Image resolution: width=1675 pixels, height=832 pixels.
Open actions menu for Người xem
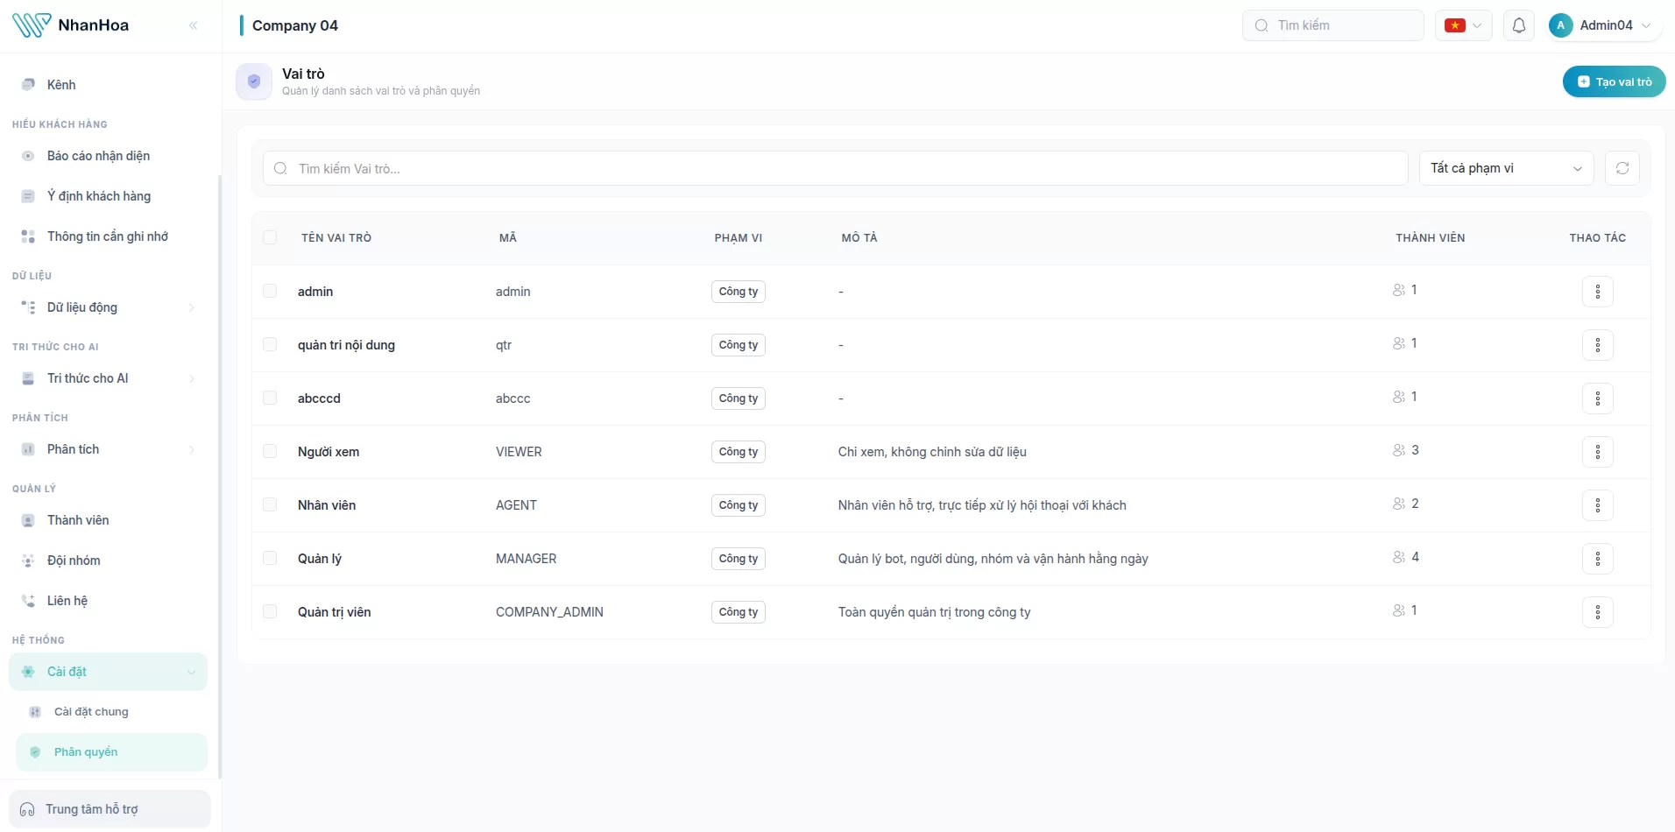[x=1597, y=452]
